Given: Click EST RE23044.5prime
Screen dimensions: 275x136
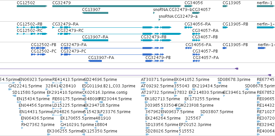Looking at the screenshot, I should point(115,99).
